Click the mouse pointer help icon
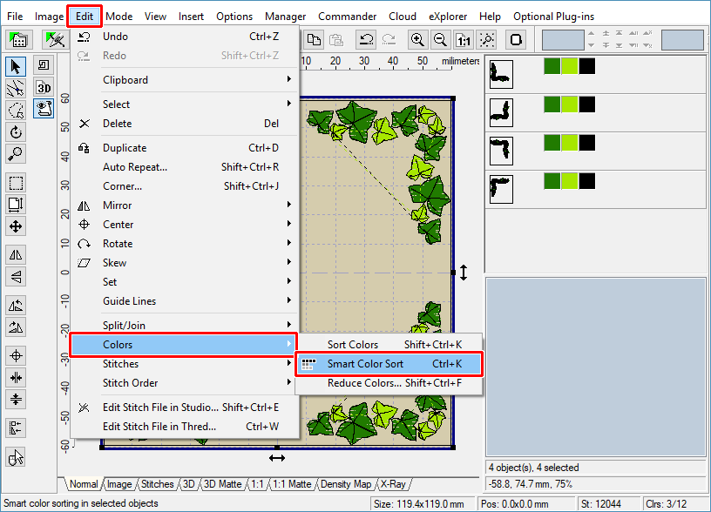Viewport: 711px width, 512px height. coord(16,457)
